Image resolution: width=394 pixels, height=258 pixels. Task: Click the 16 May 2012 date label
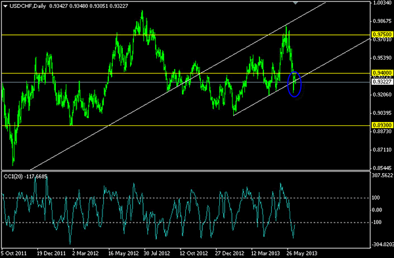123,253
